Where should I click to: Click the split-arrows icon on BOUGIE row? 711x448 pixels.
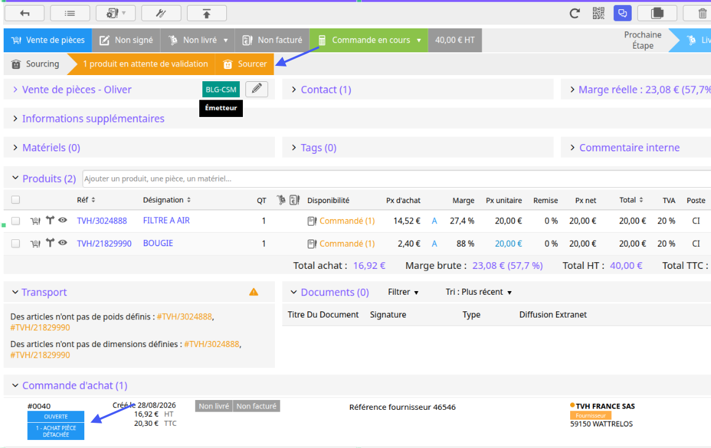click(x=50, y=243)
